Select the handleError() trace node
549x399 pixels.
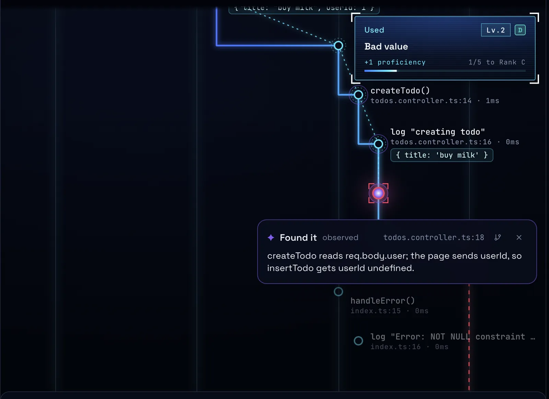(338, 291)
